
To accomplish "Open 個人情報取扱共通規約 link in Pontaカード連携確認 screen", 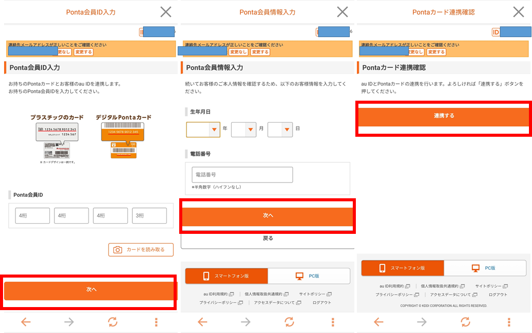I will coord(442,286).
